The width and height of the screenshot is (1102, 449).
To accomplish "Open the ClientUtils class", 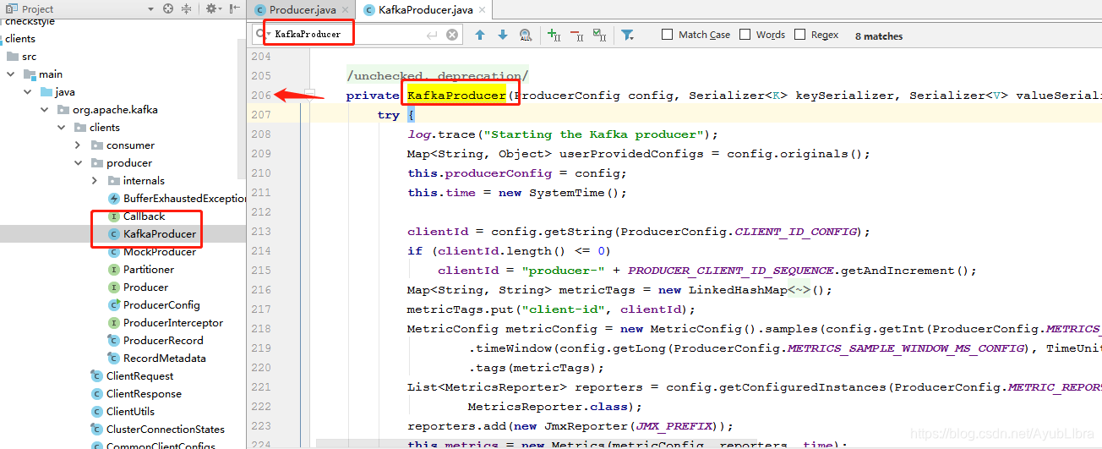I will point(130,412).
